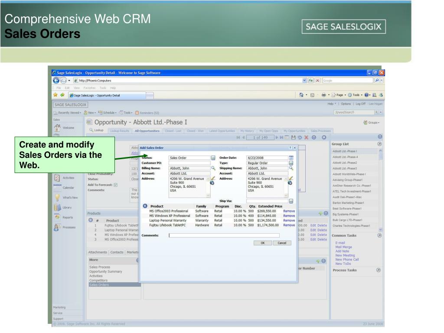Open the Type picklist button
The width and height of the screenshot is (444, 333).
(291, 163)
